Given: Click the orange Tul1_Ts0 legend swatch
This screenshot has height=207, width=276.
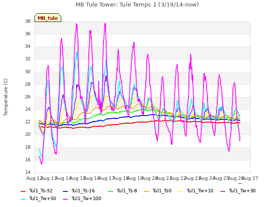Looking at the screenshot, I should [x=146, y=191].
